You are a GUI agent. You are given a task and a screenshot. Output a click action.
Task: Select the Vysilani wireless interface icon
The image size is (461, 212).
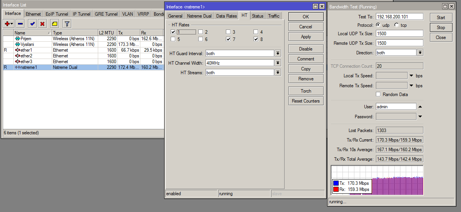pyautogui.click(x=18, y=44)
